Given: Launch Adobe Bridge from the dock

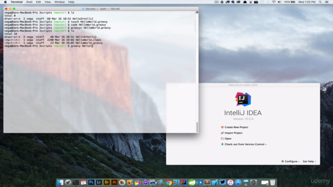Looking at the screenshot, I should click(x=107, y=182).
